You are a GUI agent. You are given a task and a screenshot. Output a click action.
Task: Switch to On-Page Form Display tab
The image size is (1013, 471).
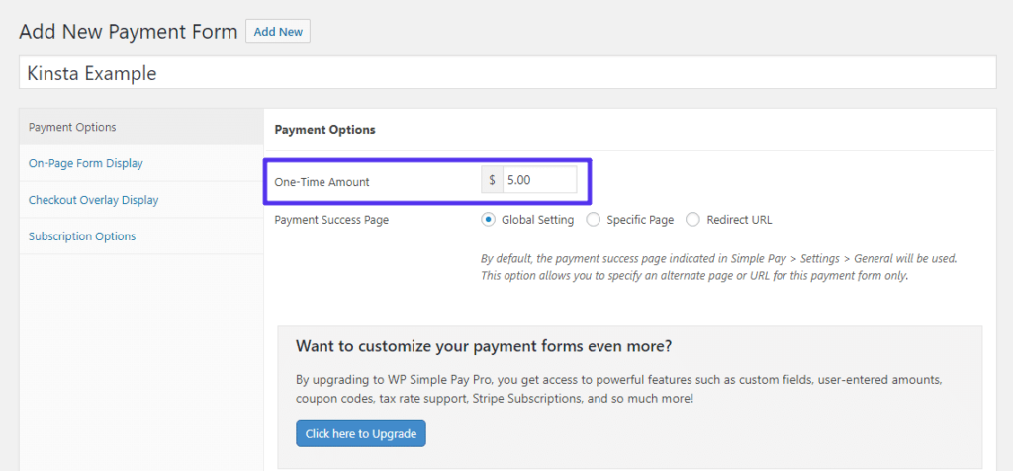click(x=86, y=163)
